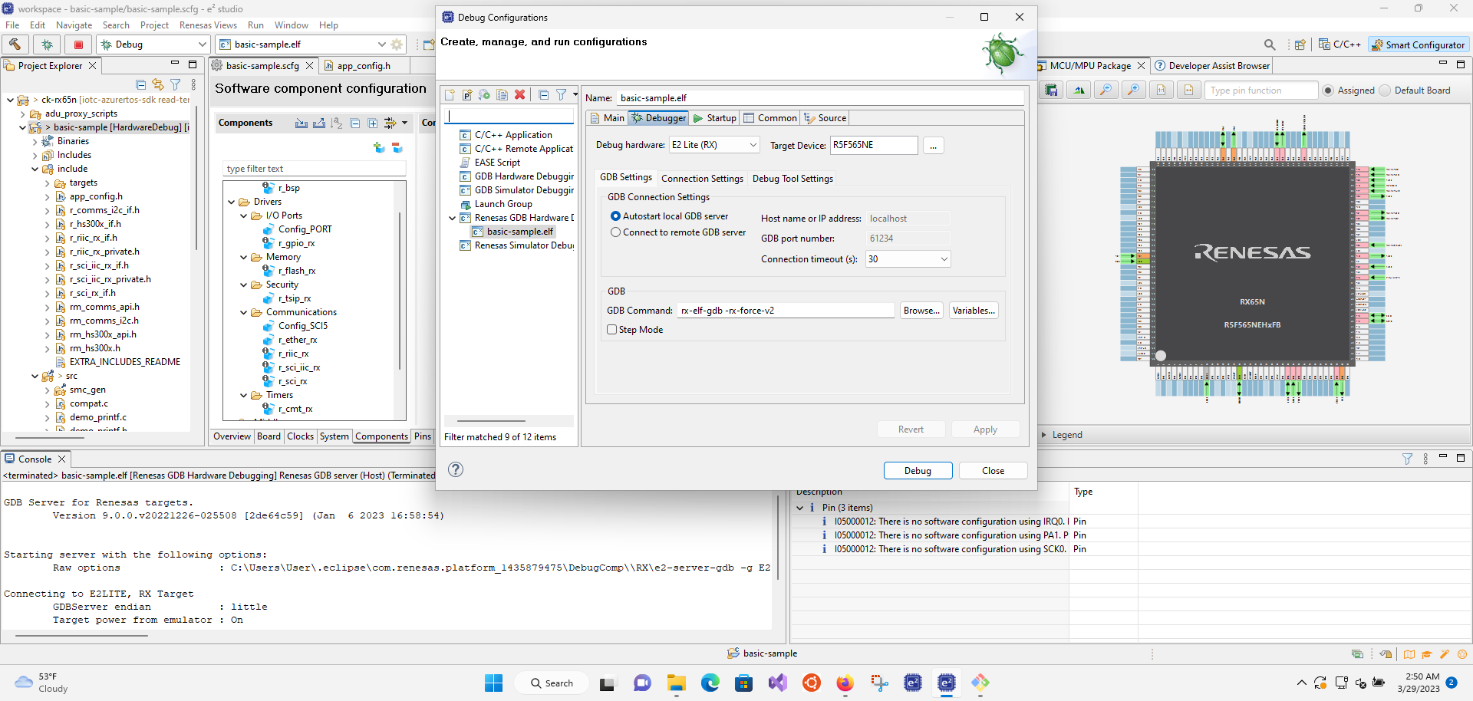Click Import configuration icon in Components header
Screen dimensions: 1473x701
pos(302,123)
